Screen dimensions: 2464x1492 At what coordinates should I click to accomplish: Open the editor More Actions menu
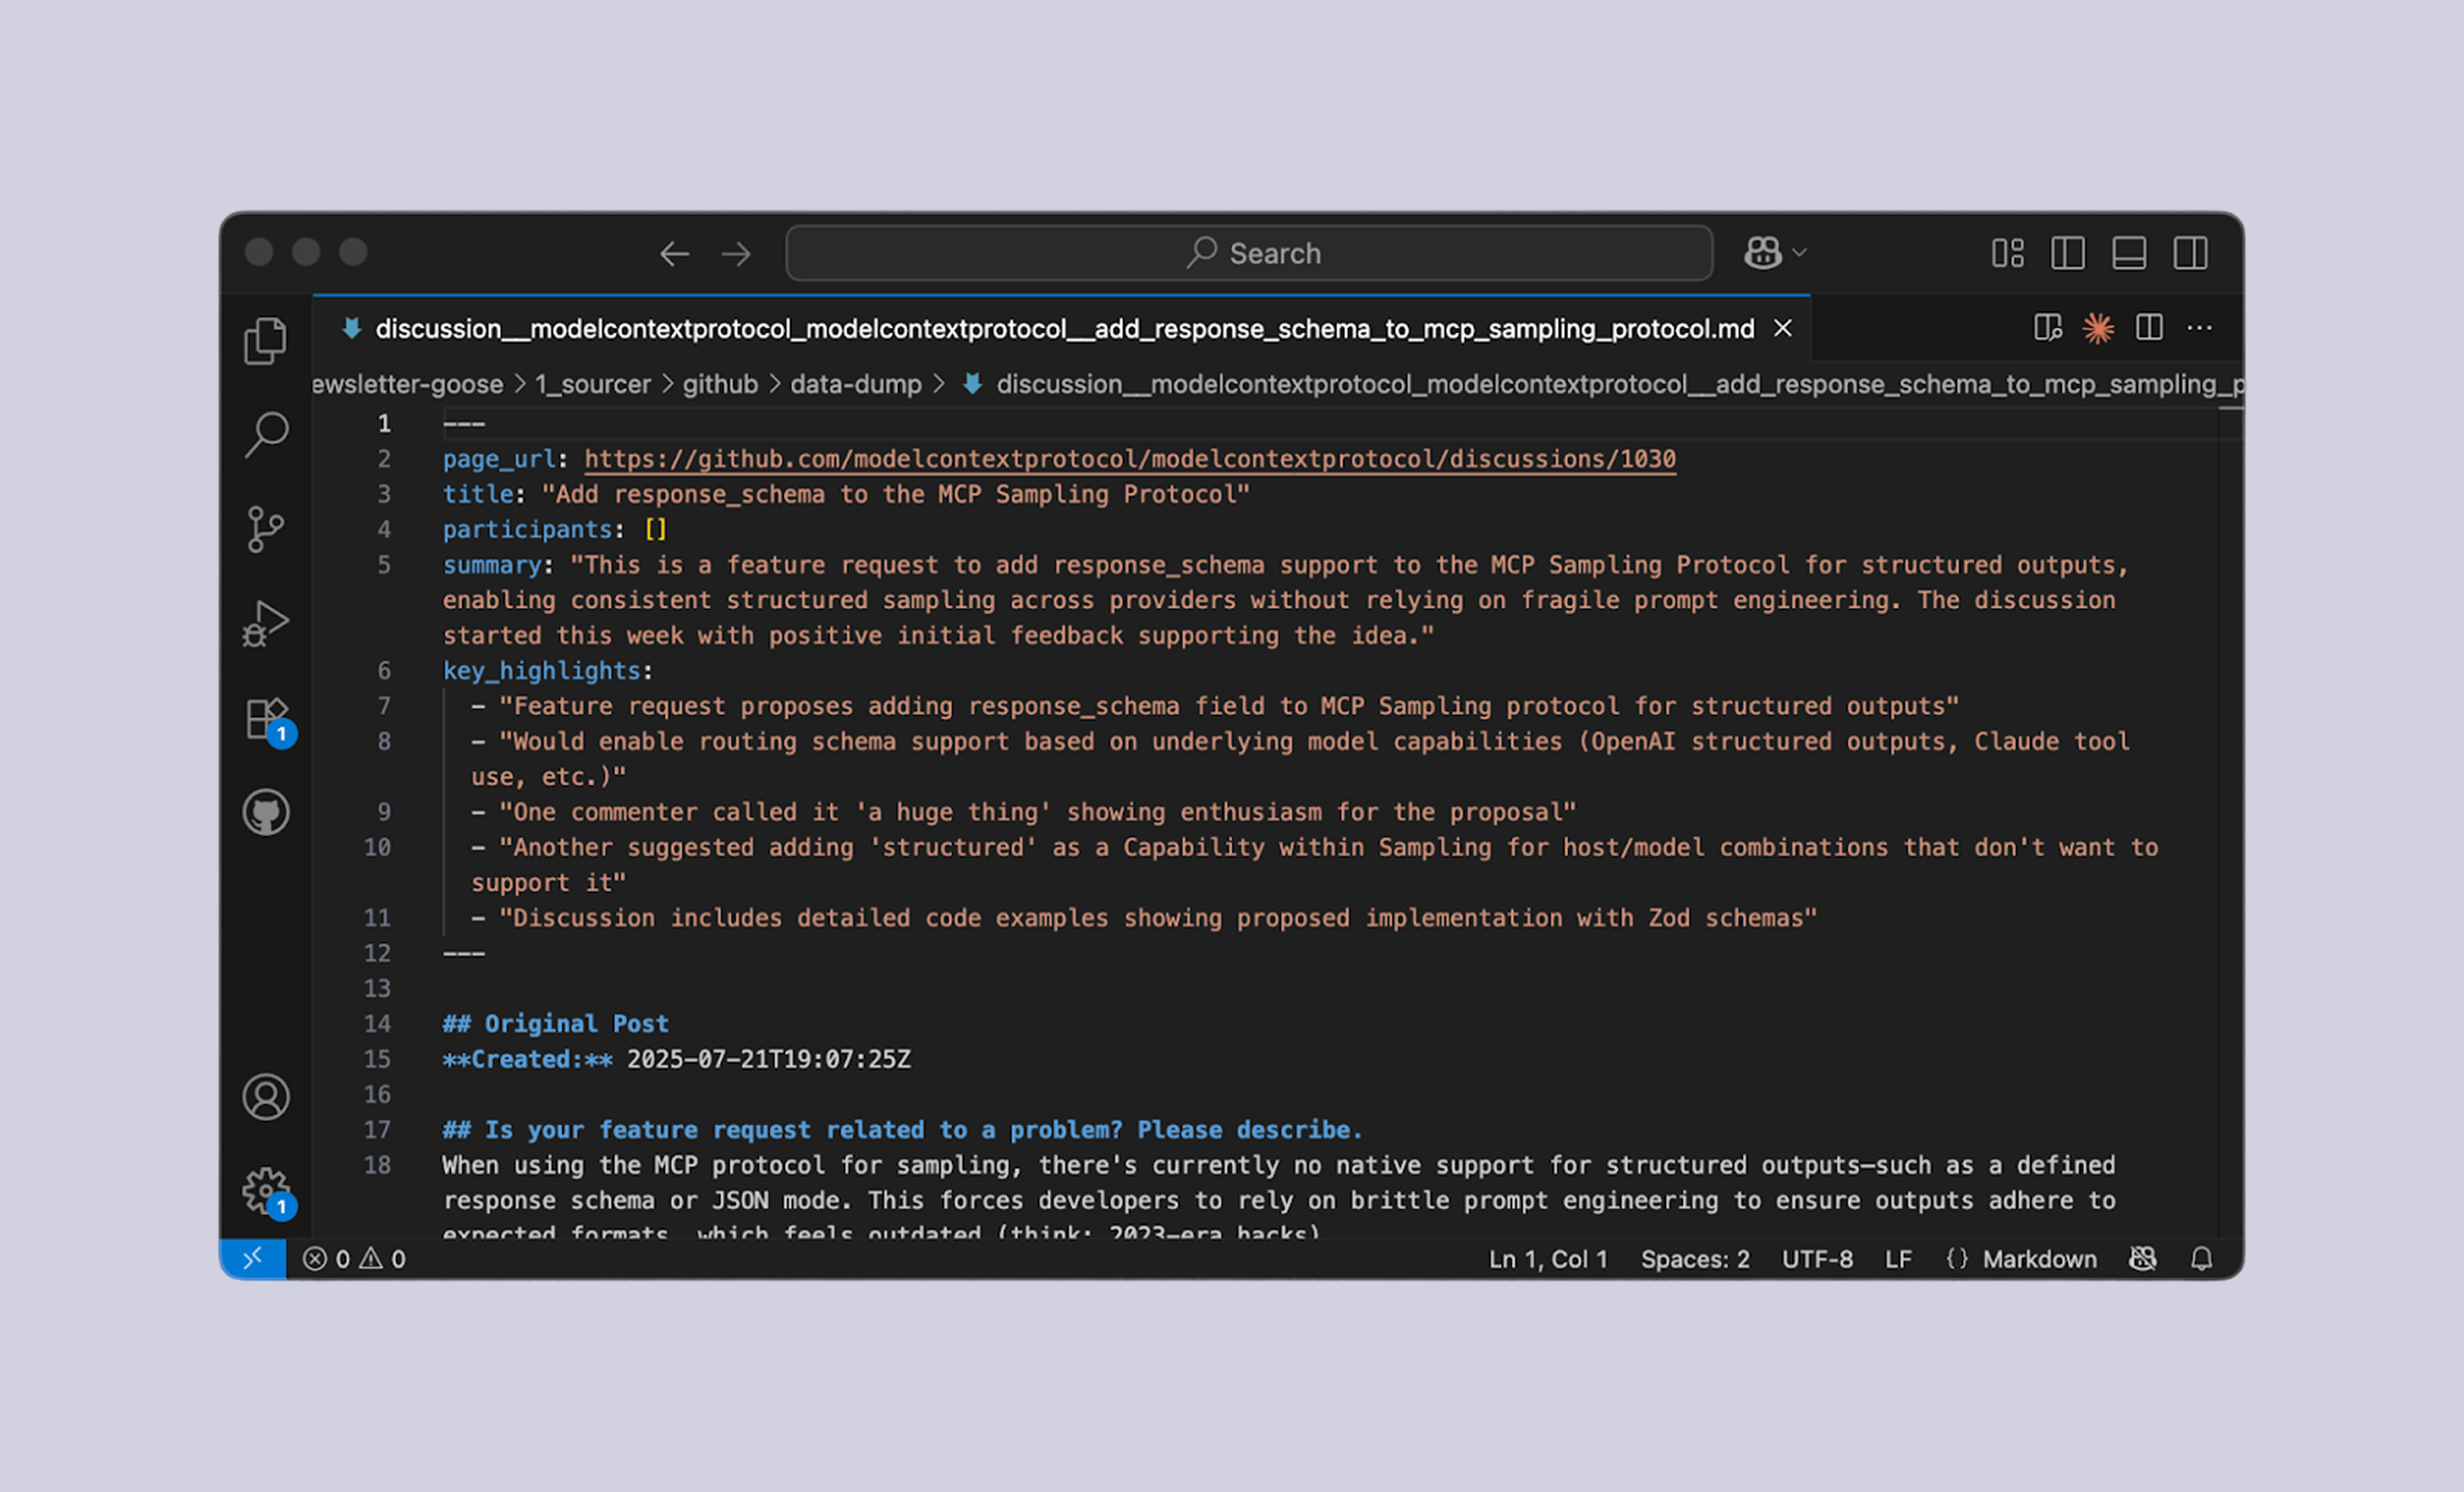pyautogui.click(x=2199, y=327)
